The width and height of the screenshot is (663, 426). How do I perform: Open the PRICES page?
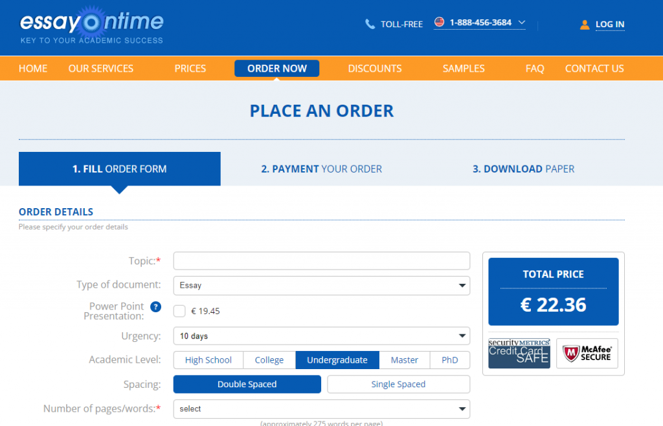coord(190,69)
